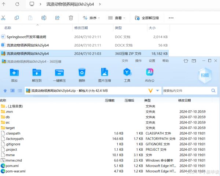Viewport: 220px width, 176px height.
Task: Open 设置 menu in 360压缩
Action: tap(152, 61)
